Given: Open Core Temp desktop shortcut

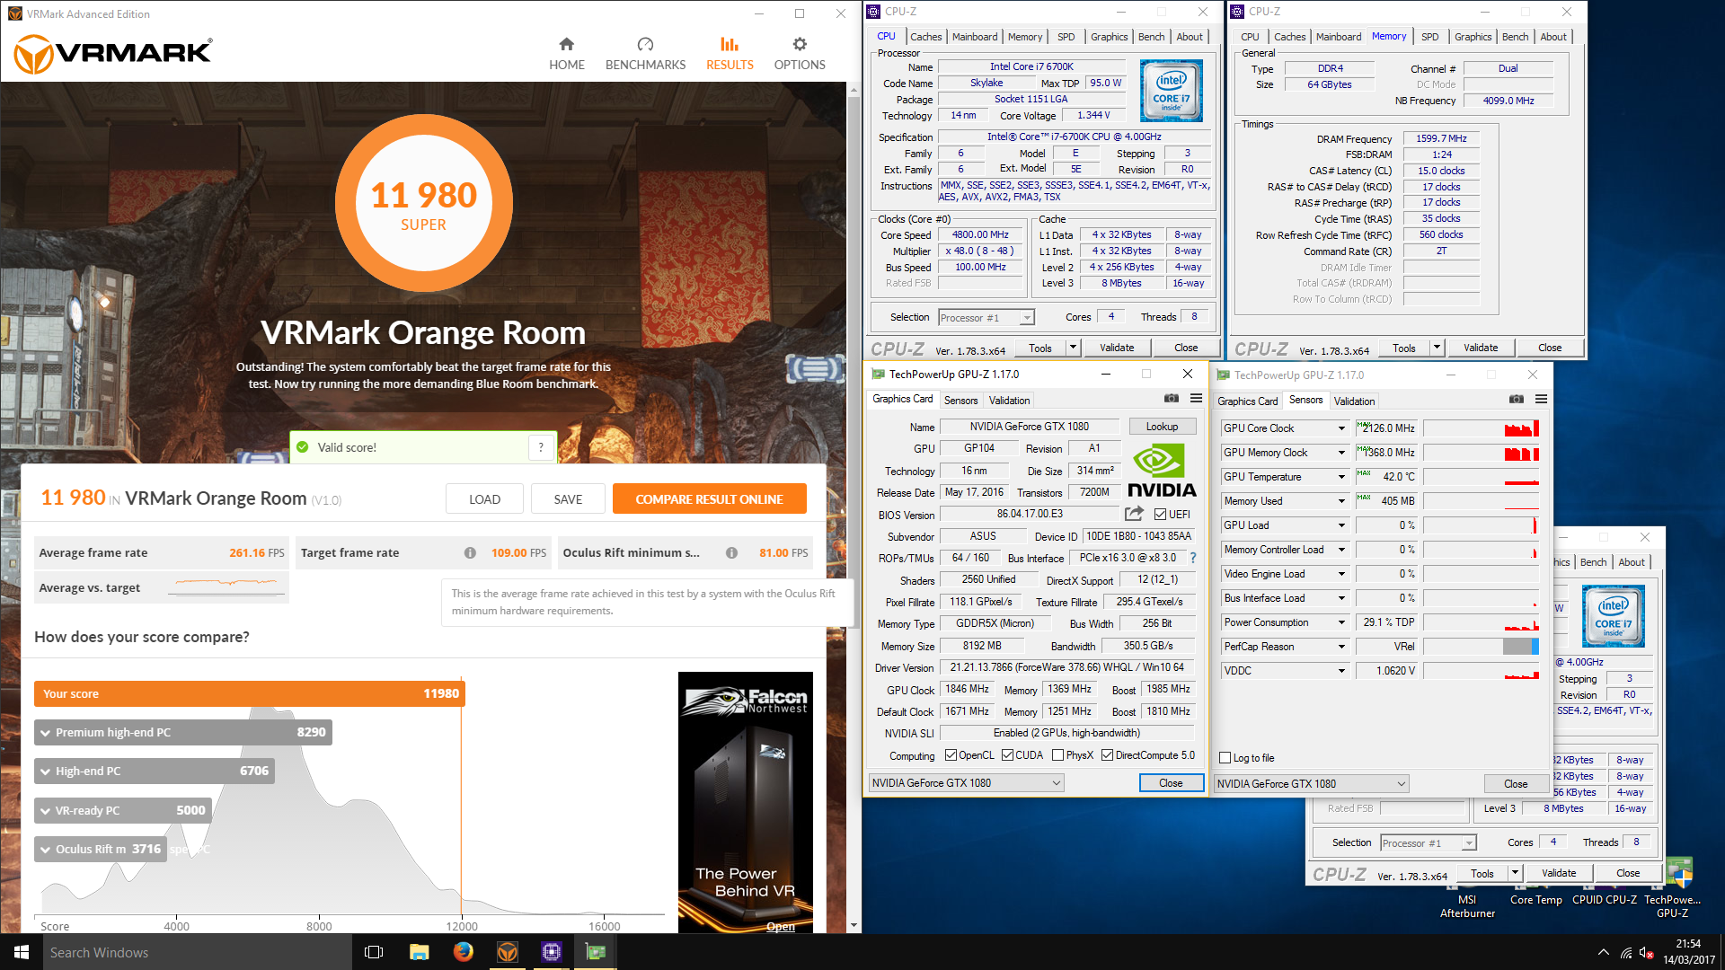Looking at the screenshot, I should (1536, 898).
